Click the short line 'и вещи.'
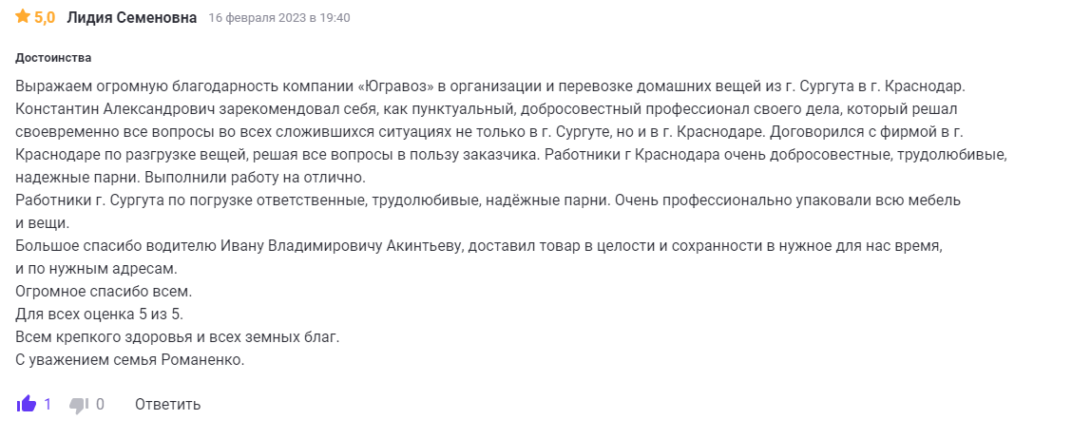This screenshot has height=439, width=1072. 41,223
